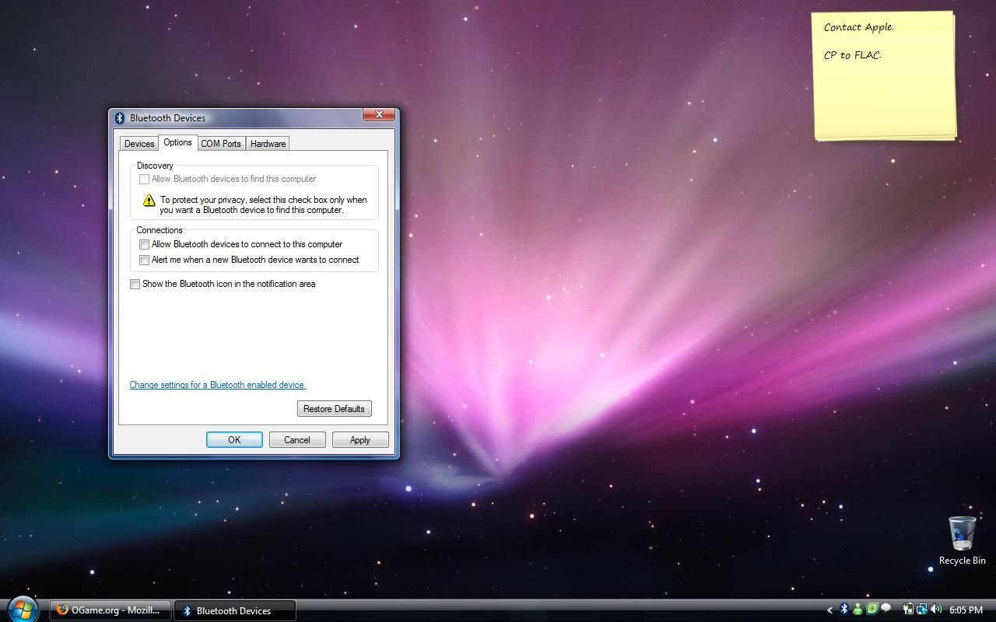Viewport: 996px width, 622px height.
Task: Select the Hardware tab
Action: coord(268,143)
